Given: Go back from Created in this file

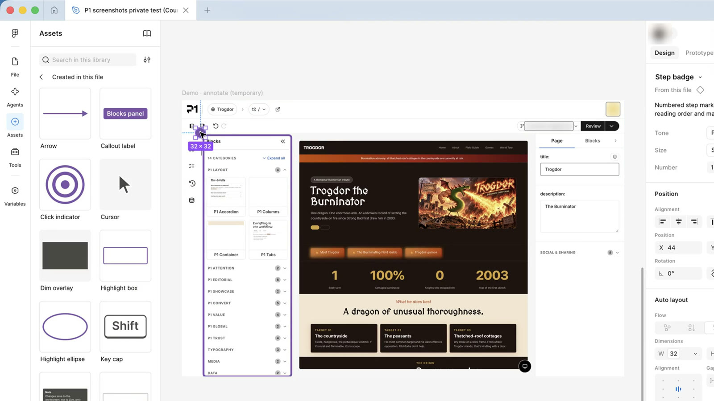Looking at the screenshot, I should (x=42, y=77).
